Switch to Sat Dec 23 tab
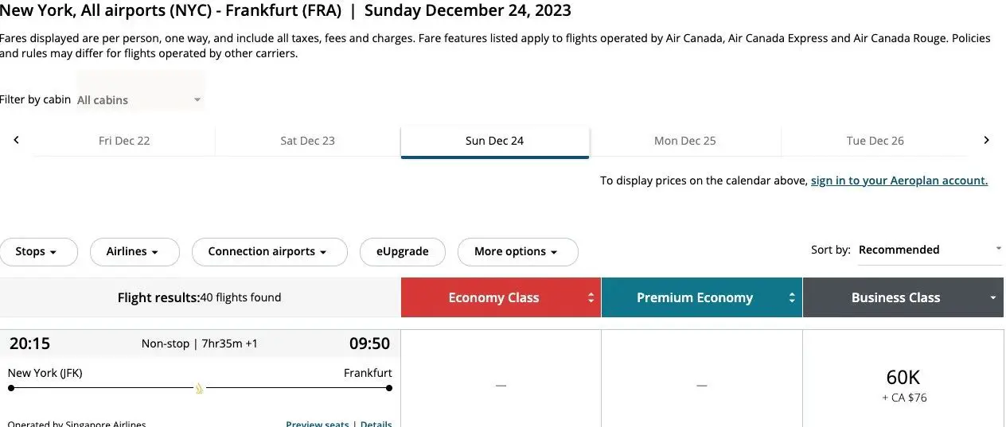The height and width of the screenshot is (427, 1006). tap(307, 141)
